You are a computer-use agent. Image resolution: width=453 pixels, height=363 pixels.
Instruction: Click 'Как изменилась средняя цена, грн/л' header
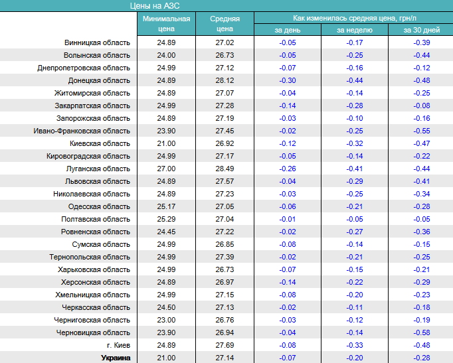point(353,18)
